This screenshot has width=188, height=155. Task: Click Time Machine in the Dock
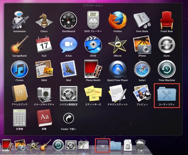click(58, 145)
